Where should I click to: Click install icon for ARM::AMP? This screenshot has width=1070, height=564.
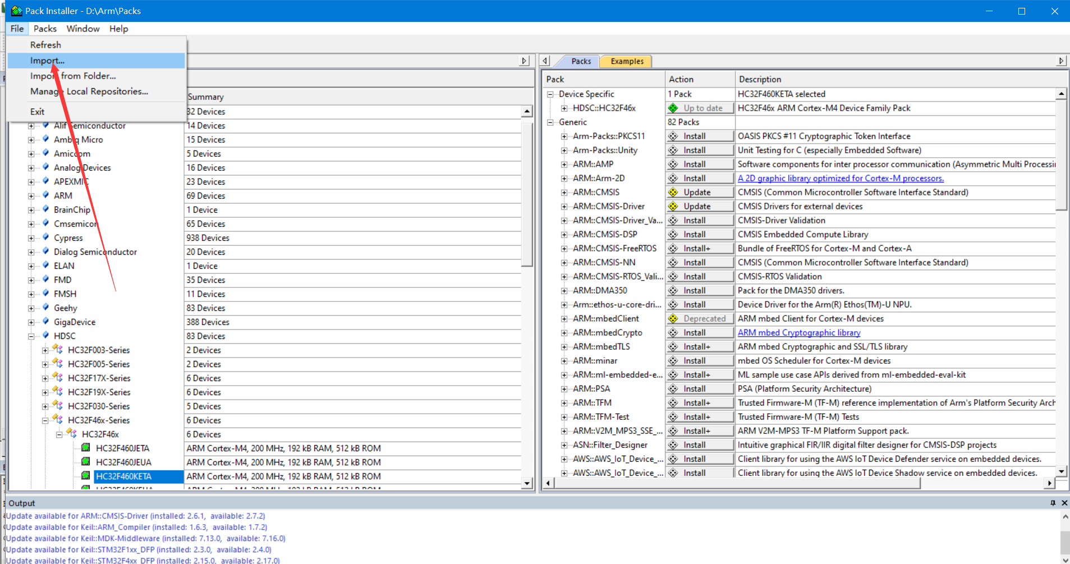point(673,164)
